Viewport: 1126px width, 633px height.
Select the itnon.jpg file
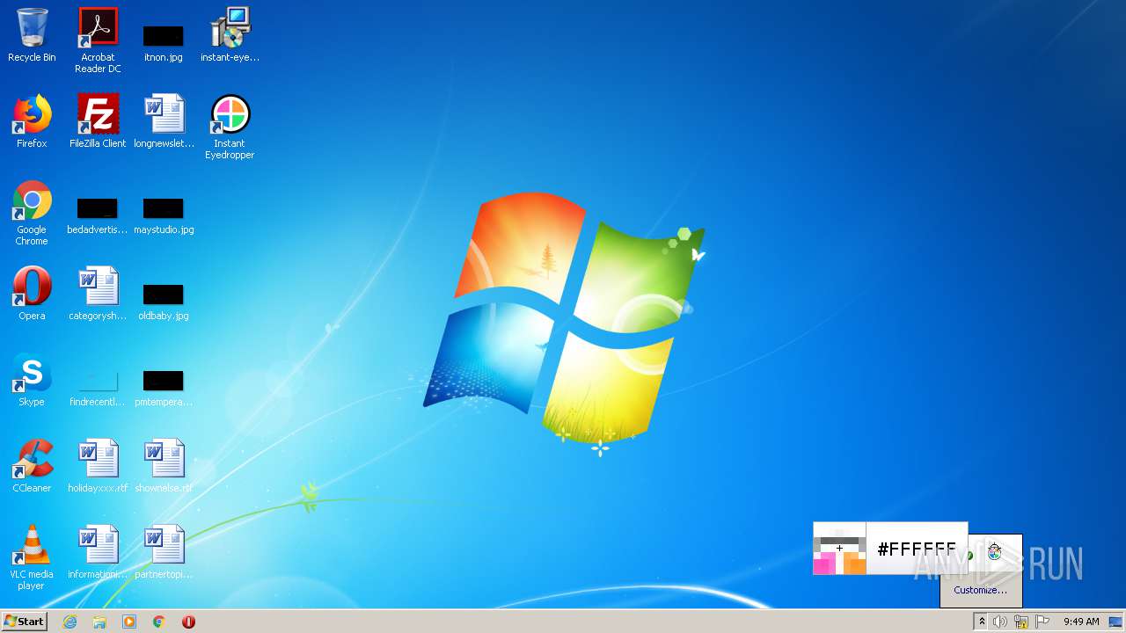click(x=164, y=42)
